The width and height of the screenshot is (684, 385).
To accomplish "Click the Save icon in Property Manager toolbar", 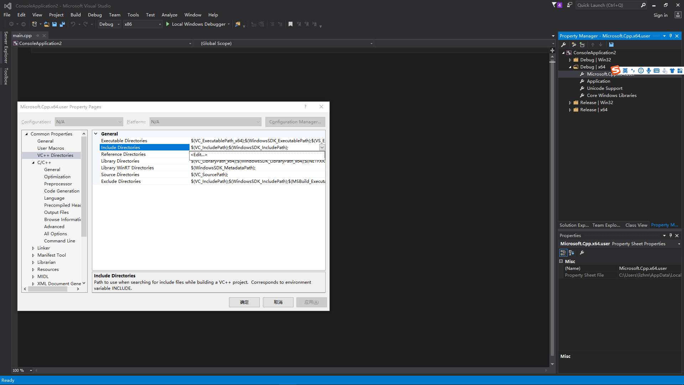I will (611, 45).
